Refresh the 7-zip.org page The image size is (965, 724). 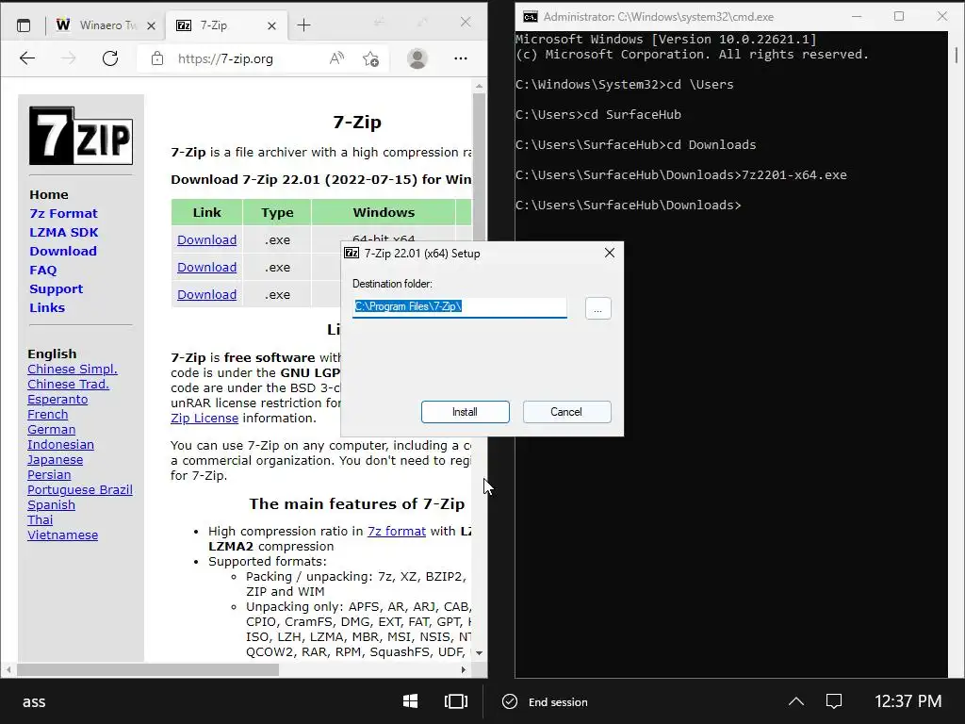(x=110, y=58)
